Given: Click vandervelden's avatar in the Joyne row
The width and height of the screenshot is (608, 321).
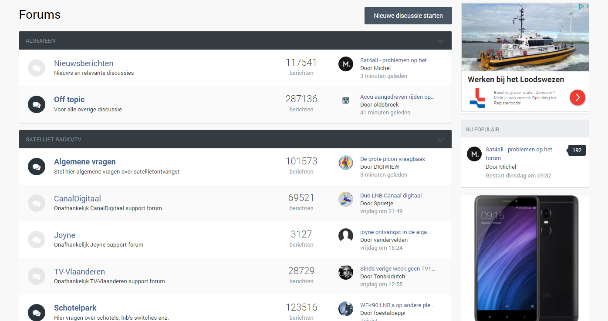Looking at the screenshot, I should click(346, 236).
